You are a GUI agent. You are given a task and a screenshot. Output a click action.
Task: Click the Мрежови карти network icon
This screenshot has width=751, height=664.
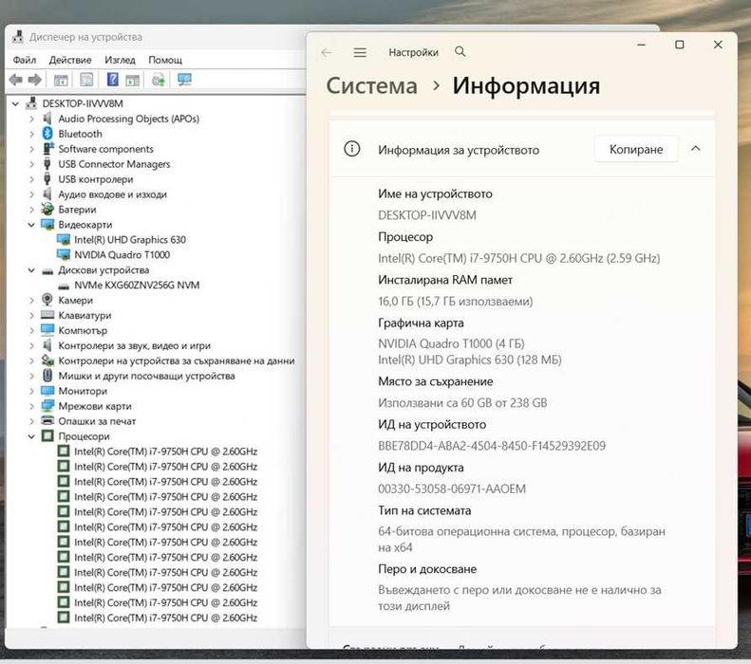[x=47, y=406]
